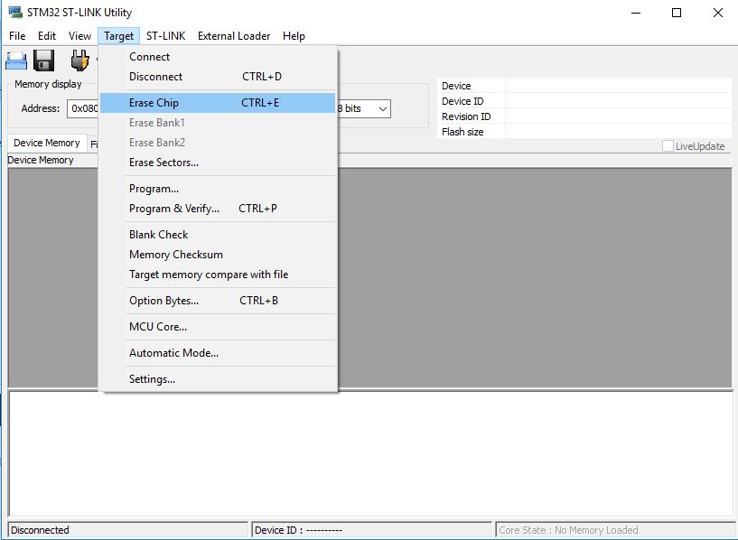Screen dimensions: 738x540
Task: Click the Save floppy disk icon
Action: tap(43, 61)
